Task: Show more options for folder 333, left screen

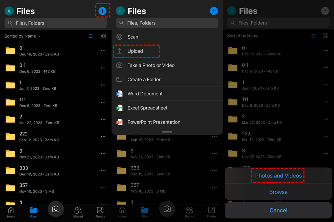Action: point(103,171)
